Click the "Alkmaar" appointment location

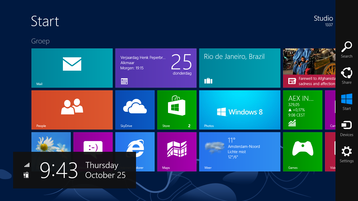[127, 63]
